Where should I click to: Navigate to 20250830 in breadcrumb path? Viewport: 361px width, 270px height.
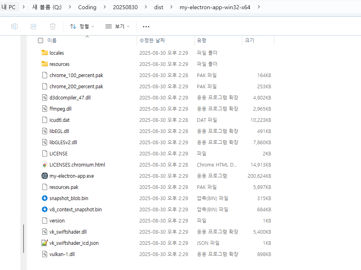coord(125,7)
